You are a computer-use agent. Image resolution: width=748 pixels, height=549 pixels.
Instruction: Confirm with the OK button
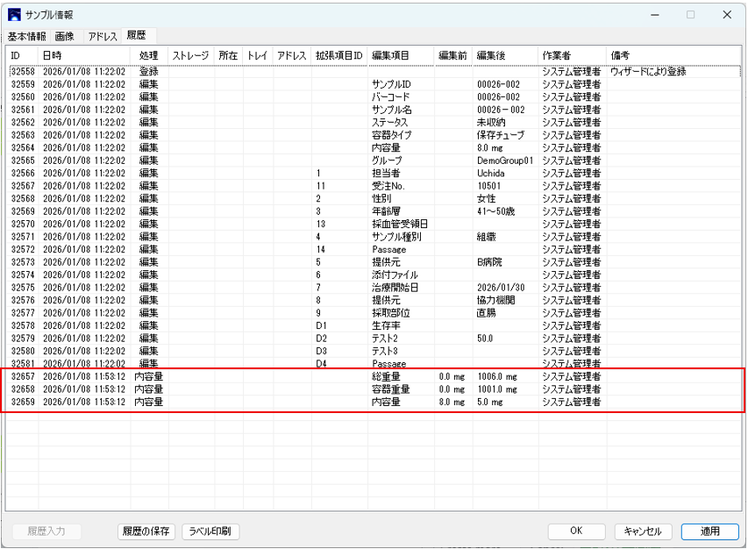pyautogui.click(x=576, y=531)
